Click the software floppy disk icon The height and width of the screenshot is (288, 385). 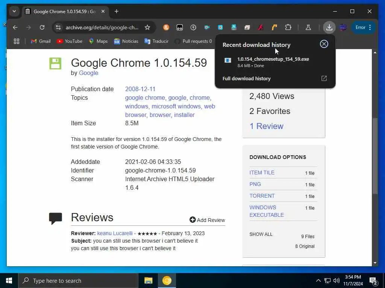click(x=55, y=63)
